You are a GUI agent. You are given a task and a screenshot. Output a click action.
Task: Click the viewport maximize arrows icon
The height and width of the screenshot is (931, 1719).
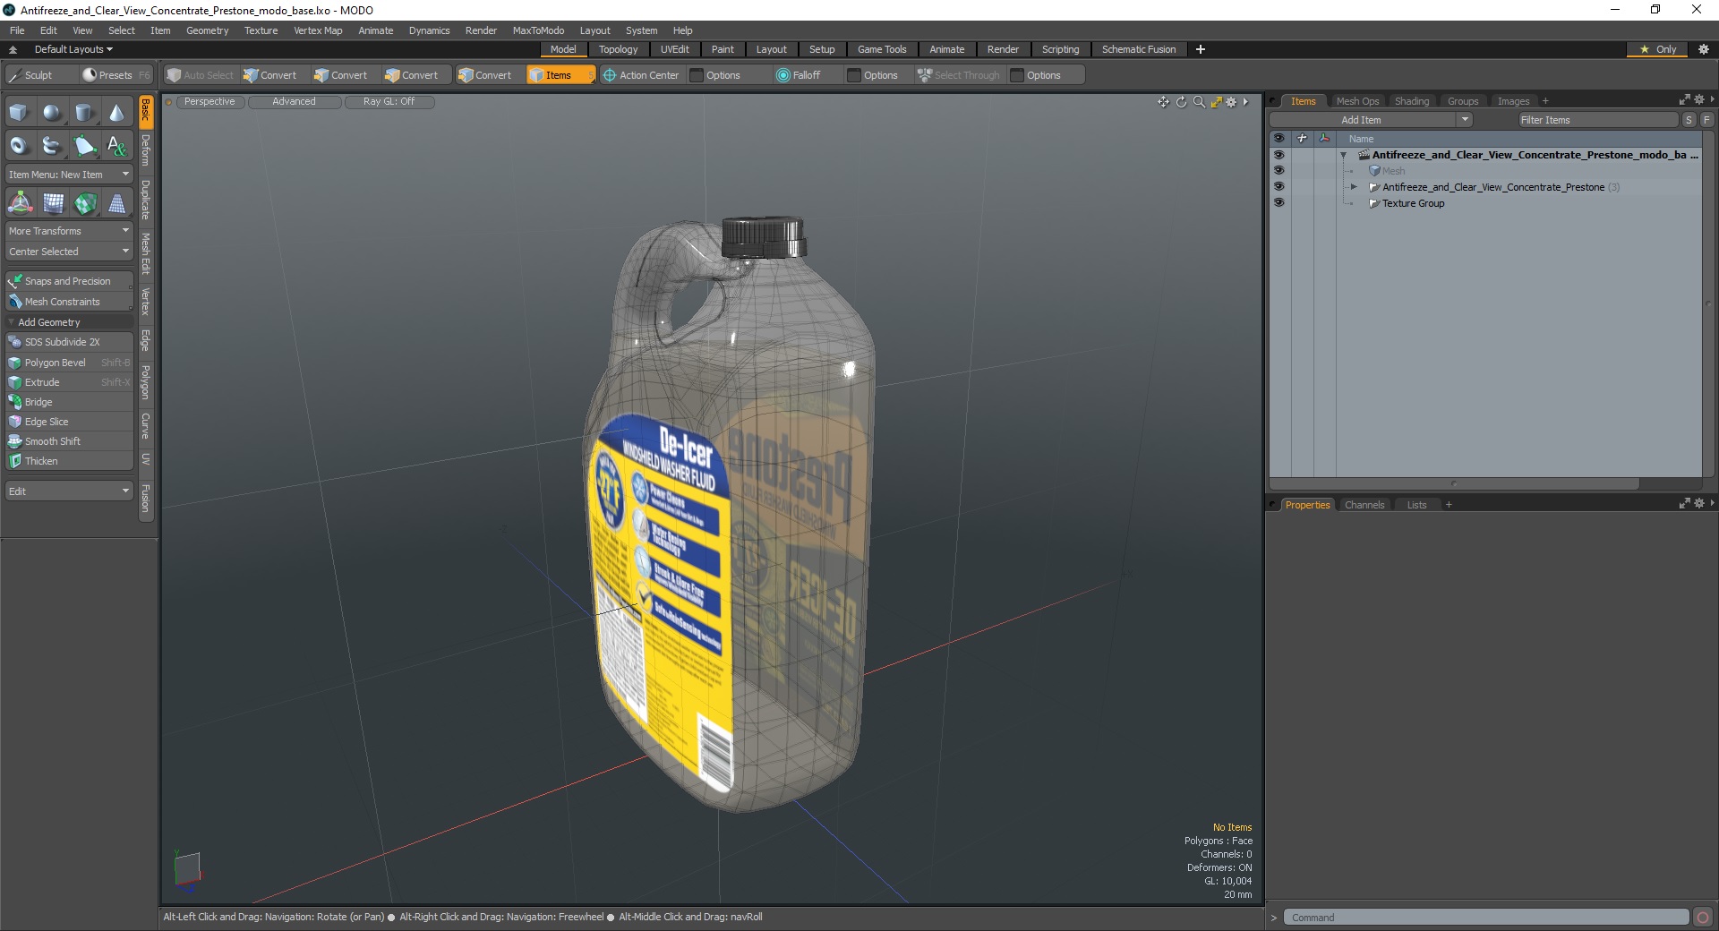point(1216,102)
